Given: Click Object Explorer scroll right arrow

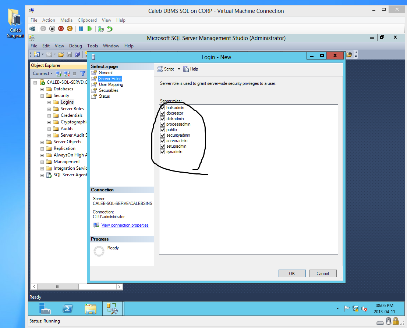Looking at the screenshot, I should coord(119,286).
